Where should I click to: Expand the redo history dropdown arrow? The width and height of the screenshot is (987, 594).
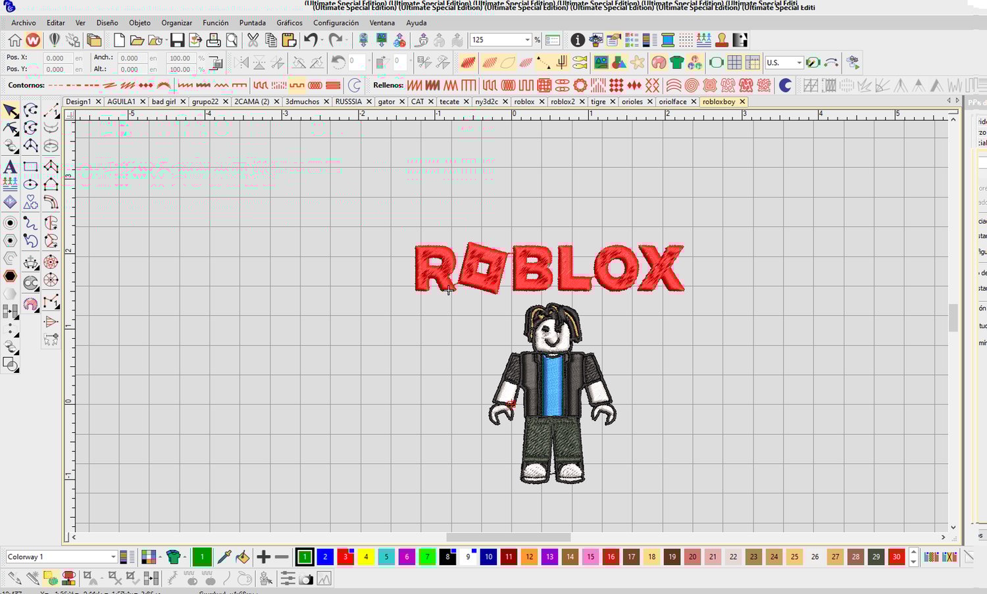tap(347, 41)
